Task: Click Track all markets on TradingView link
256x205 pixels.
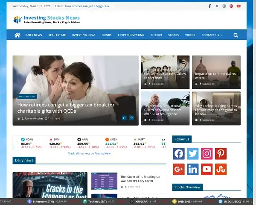Action: (x=89, y=153)
